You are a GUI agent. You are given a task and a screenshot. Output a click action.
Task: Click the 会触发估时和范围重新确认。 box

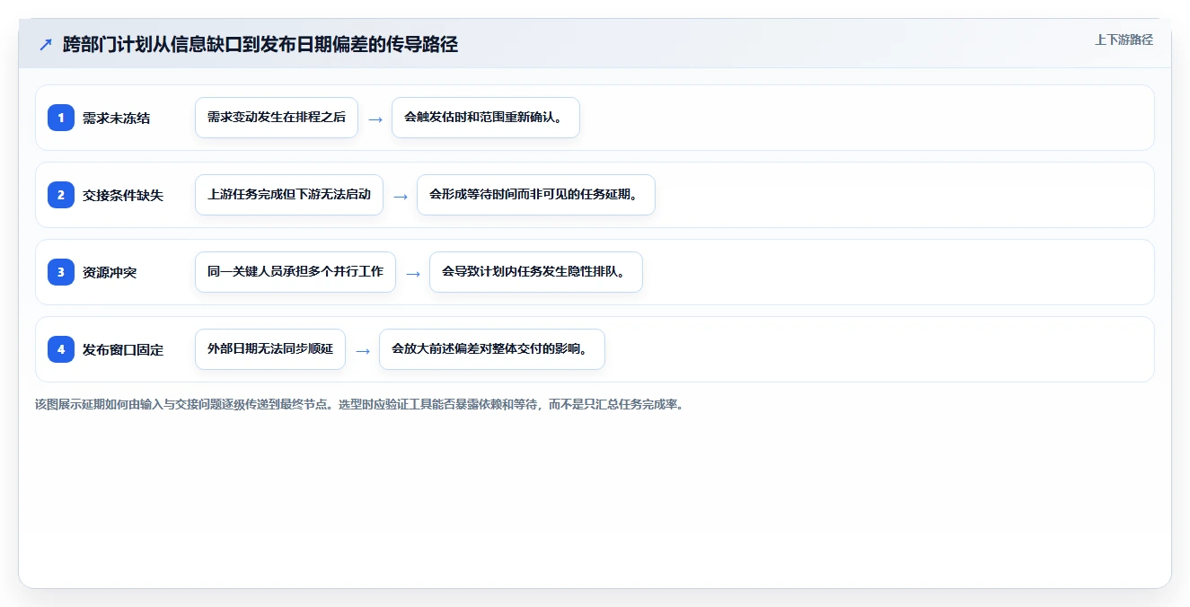tap(486, 118)
